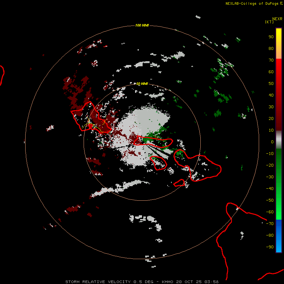Image resolution: width=284 pixels, height=284 pixels.
Task: Click the 10 value on the velocity scale
Action: [x=271, y=130]
